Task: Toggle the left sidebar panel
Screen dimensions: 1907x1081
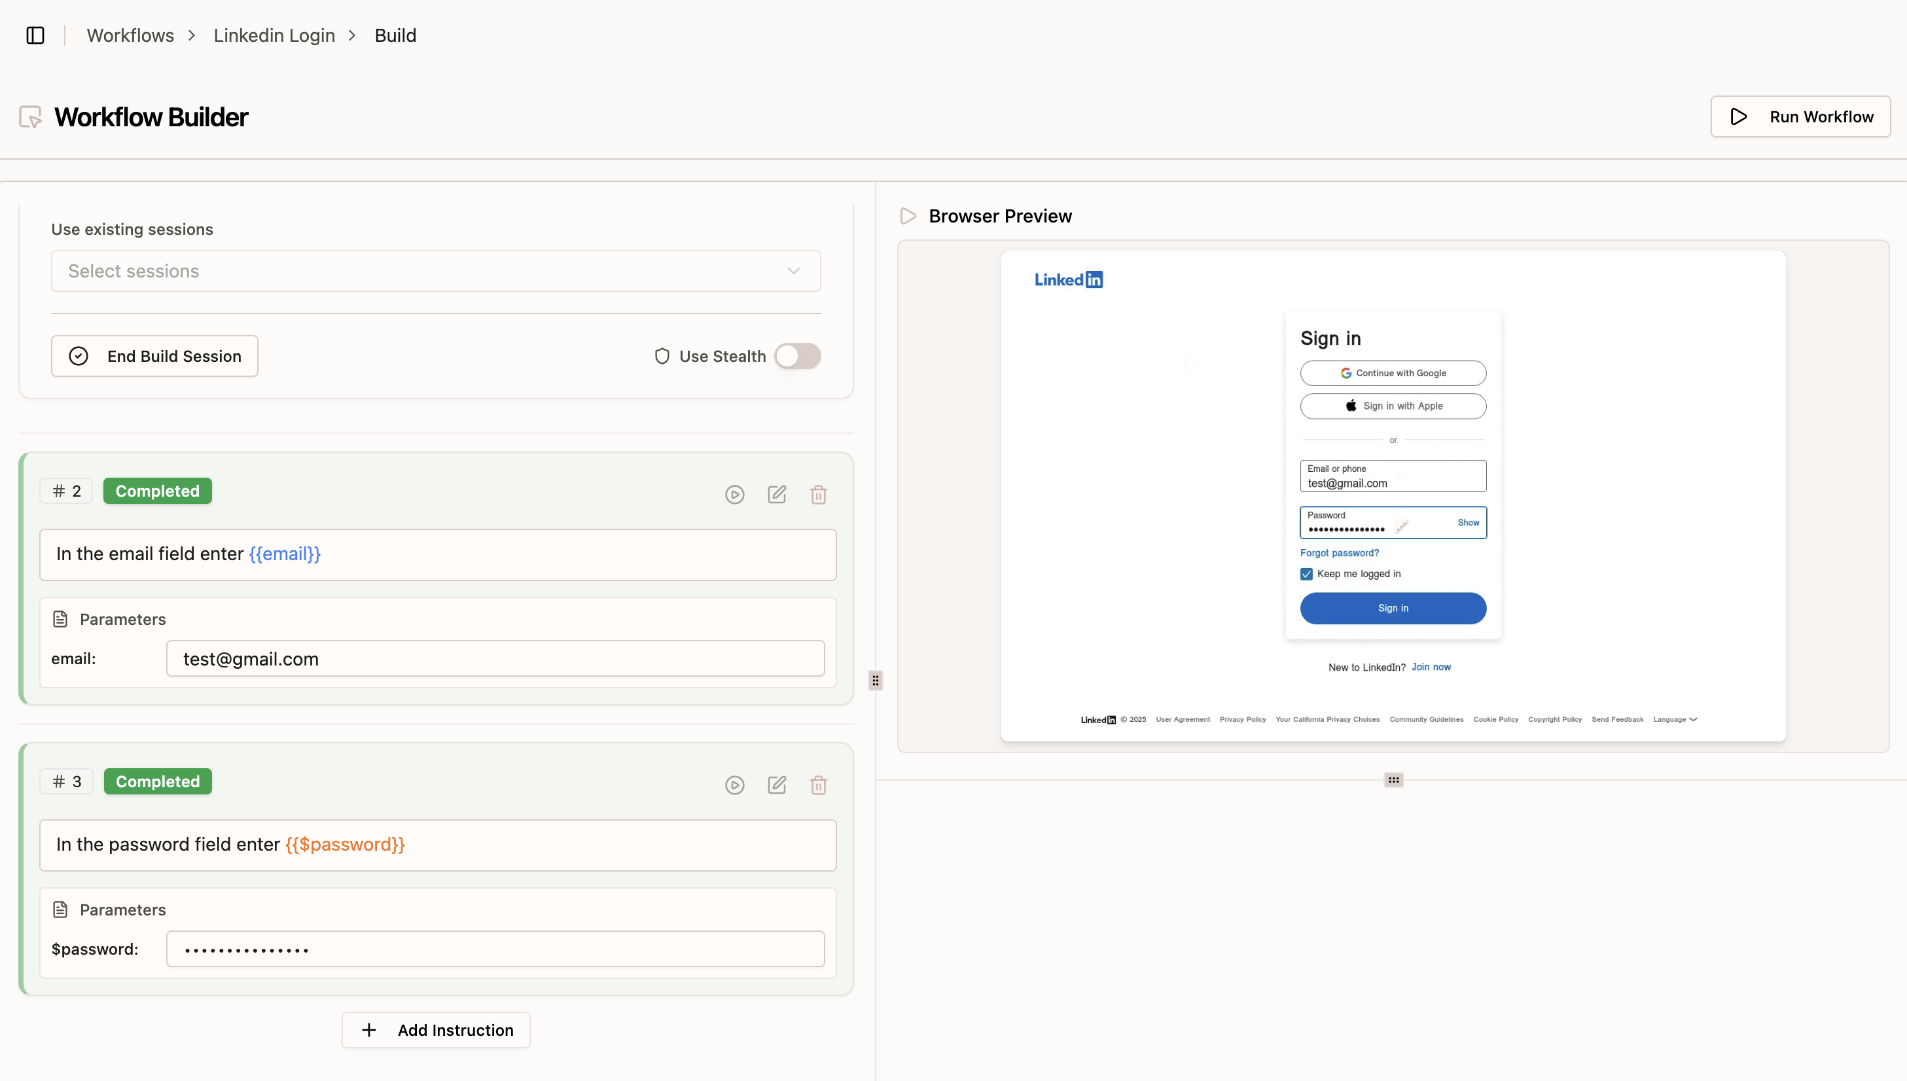Action: tap(35, 35)
